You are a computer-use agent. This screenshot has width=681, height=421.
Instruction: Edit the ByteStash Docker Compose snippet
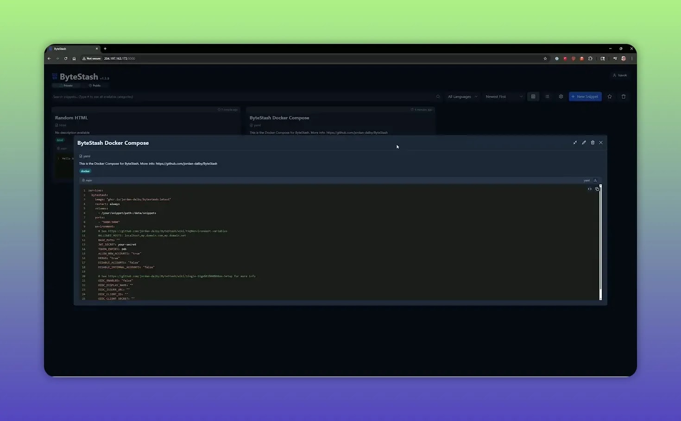(x=584, y=142)
